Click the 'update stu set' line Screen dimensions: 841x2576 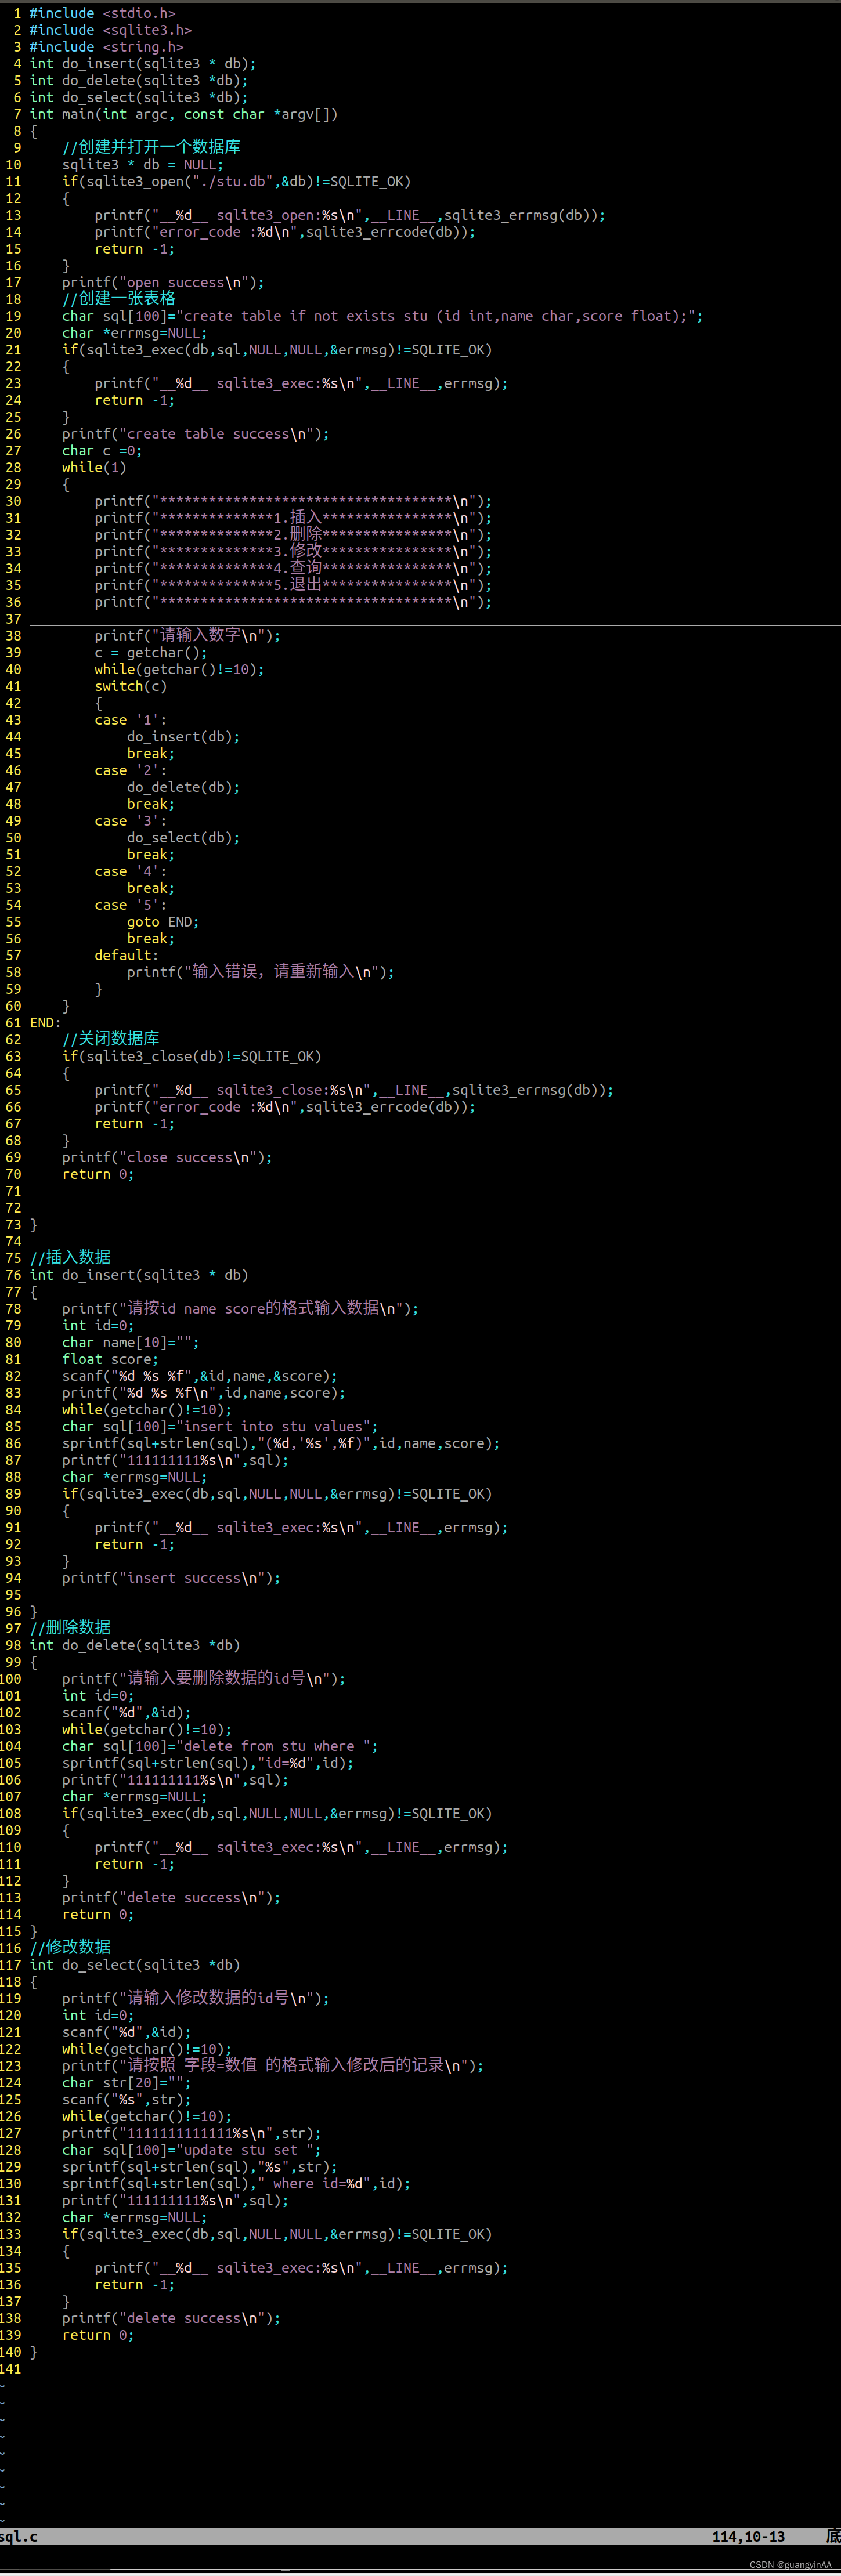coord(192,2150)
